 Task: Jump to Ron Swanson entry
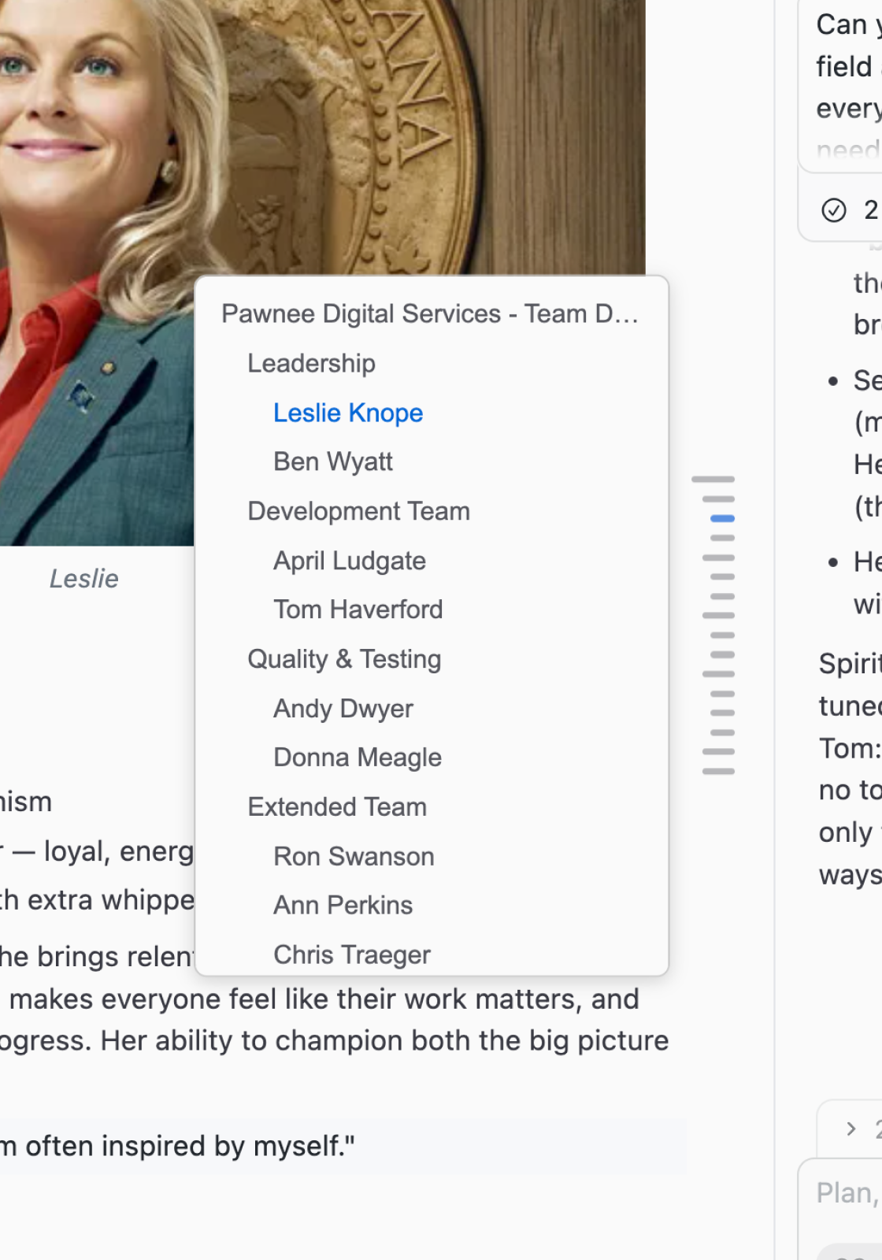pos(354,857)
